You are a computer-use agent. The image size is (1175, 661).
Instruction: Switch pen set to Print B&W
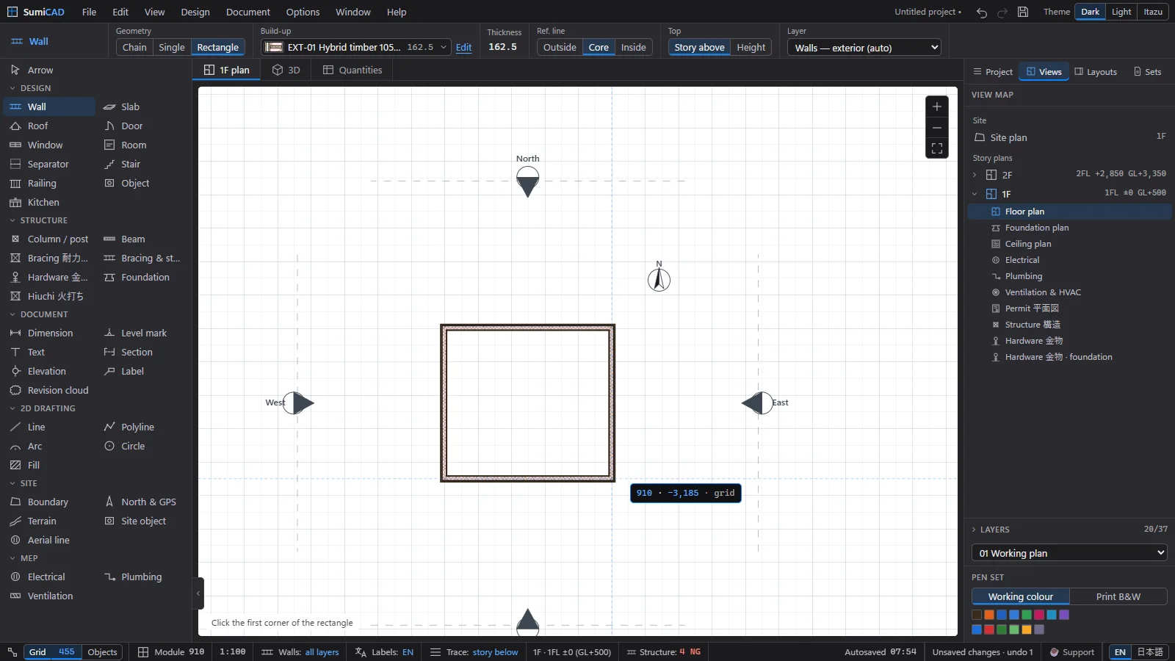tap(1118, 596)
